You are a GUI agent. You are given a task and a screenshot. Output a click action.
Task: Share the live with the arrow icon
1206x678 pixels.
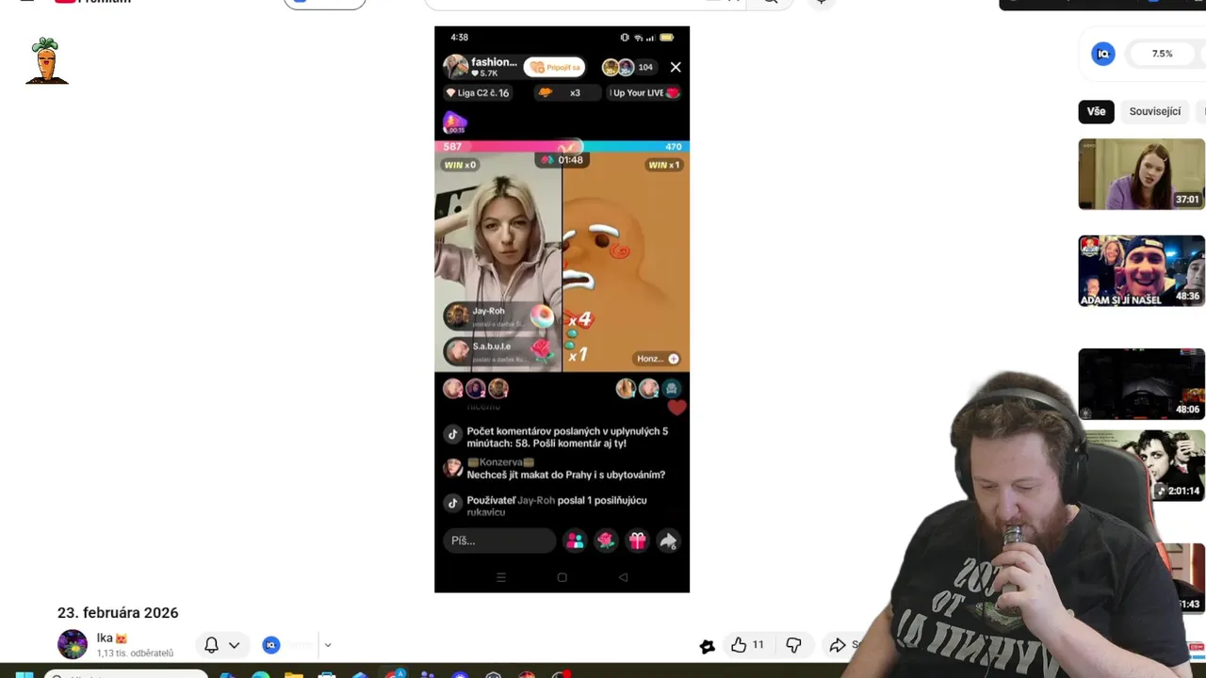(668, 541)
